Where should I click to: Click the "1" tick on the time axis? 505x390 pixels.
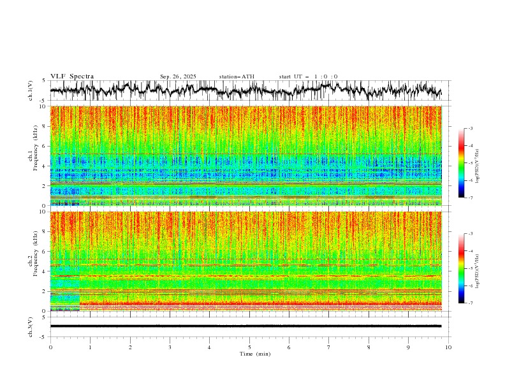click(x=90, y=347)
